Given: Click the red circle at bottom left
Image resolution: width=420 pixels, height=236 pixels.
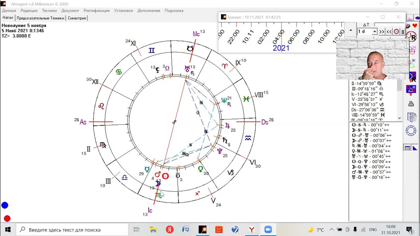Looking at the screenshot, I should (7, 218).
